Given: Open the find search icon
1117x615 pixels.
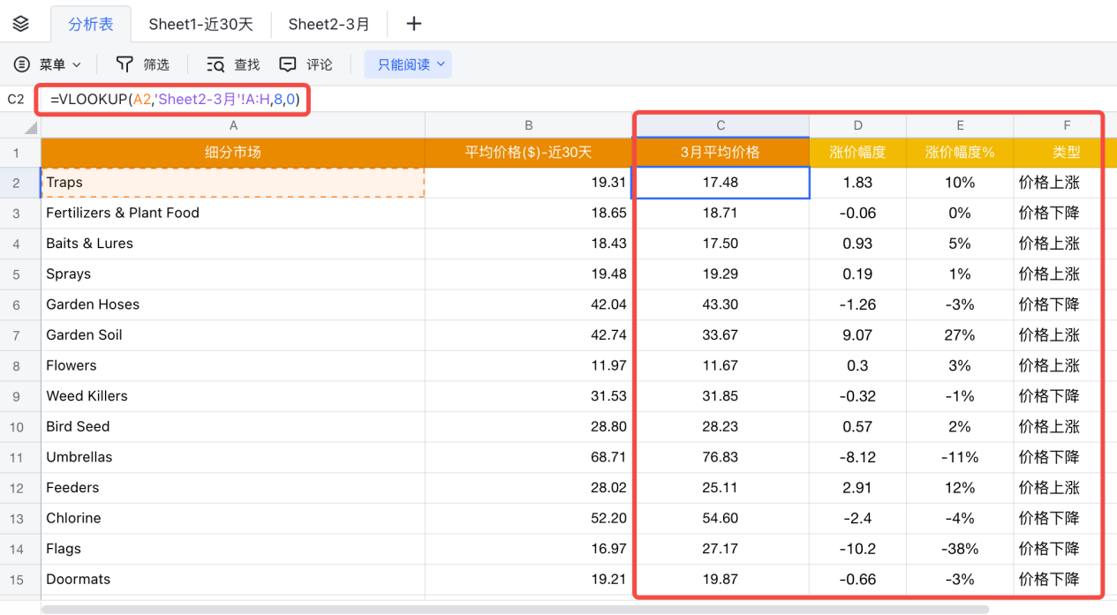Looking at the screenshot, I should tap(215, 64).
